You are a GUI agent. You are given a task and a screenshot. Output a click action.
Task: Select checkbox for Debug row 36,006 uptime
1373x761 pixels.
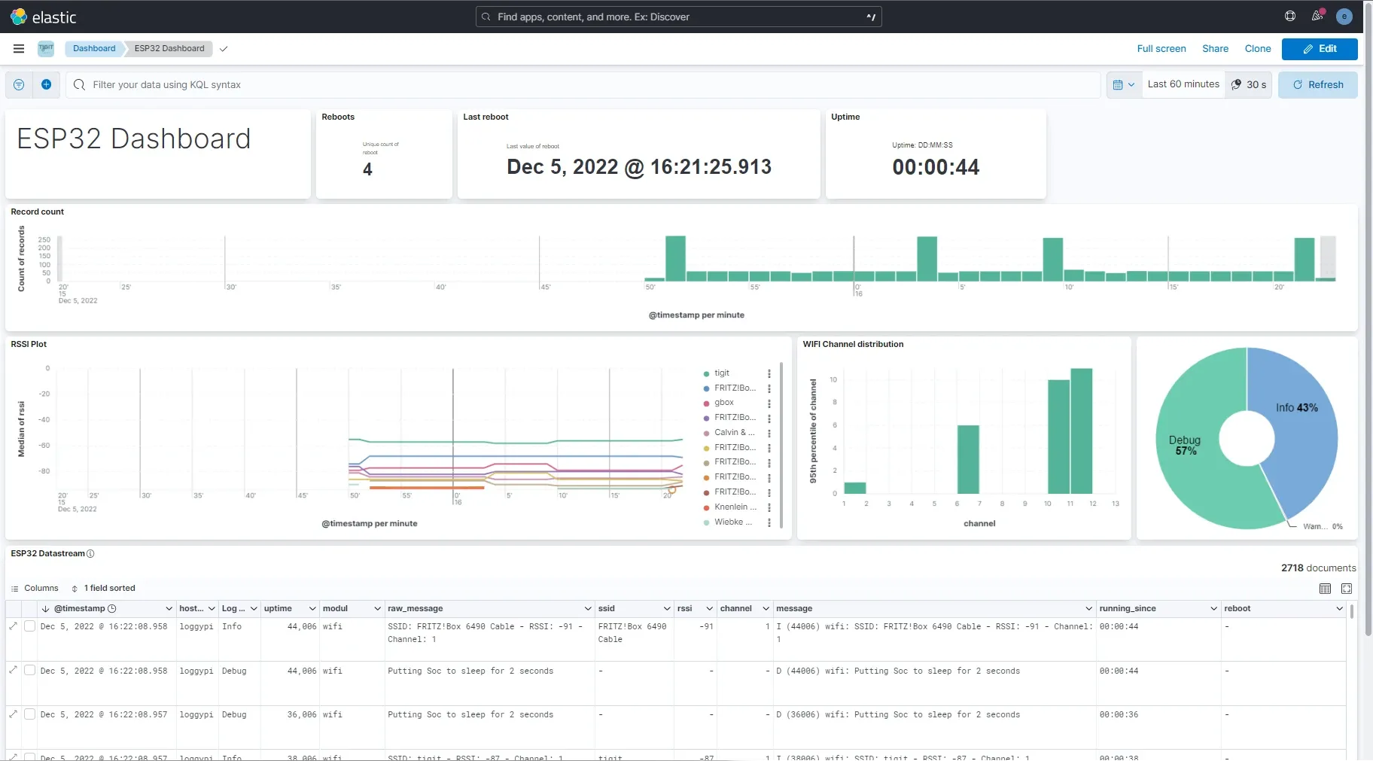click(30, 714)
